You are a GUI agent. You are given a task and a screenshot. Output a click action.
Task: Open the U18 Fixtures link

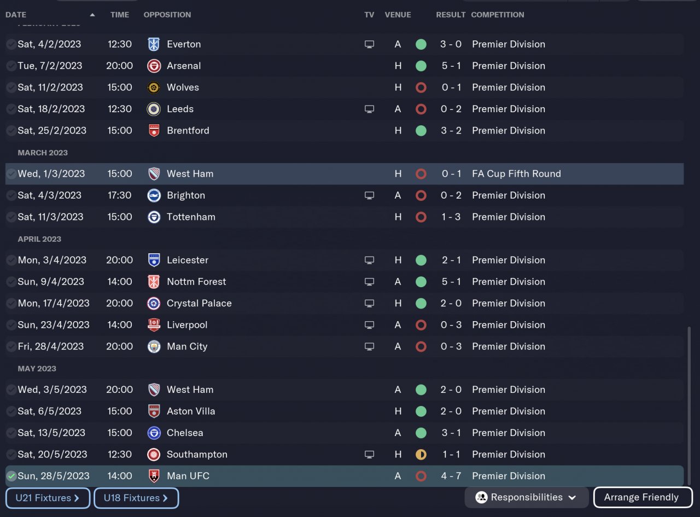click(x=136, y=498)
